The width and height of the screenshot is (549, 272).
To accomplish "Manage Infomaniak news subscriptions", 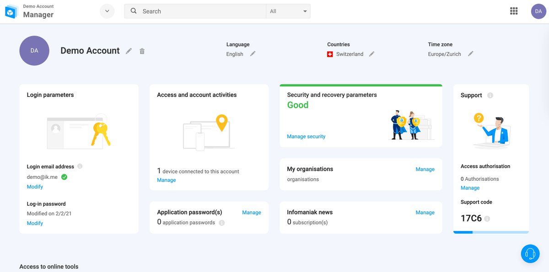I will pyautogui.click(x=425, y=213).
